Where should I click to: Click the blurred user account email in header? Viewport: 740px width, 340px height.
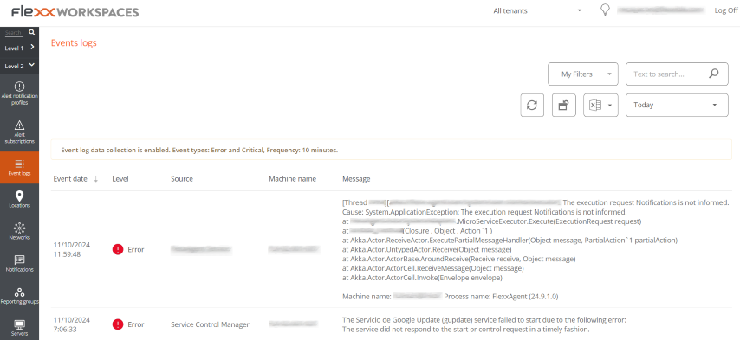pyautogui.click(x=661, y=10)
